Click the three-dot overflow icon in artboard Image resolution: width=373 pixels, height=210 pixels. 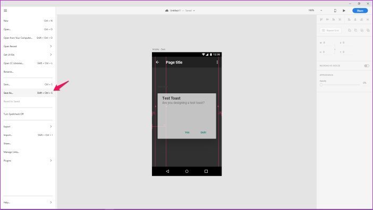217,62
